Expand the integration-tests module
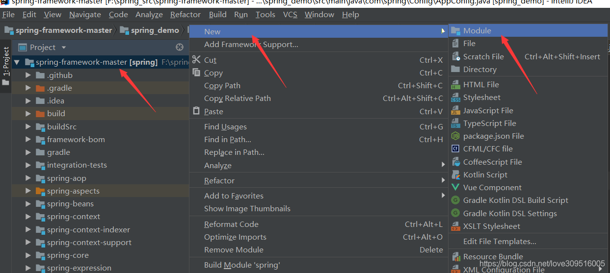This screenshot has width=610, height=273. point(28,165)
